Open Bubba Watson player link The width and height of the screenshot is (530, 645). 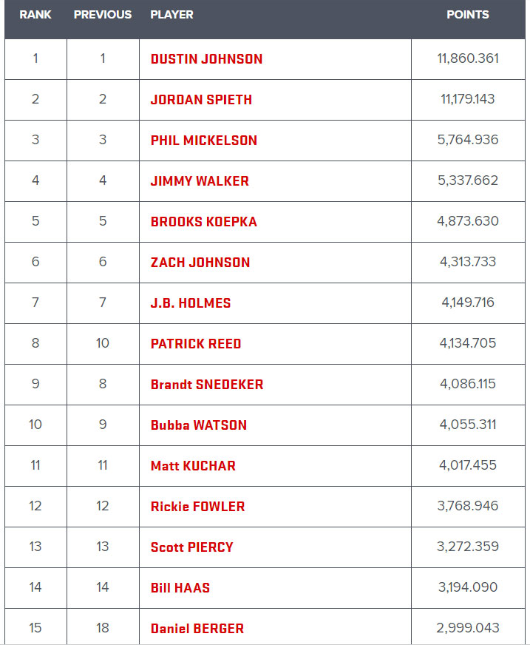point(199,426)
